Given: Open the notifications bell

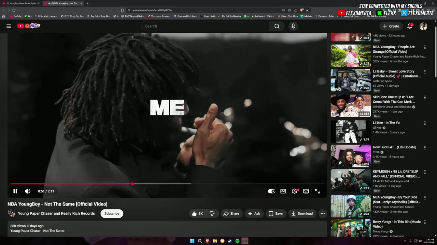Looking at the screenshot, I should click(x=410, y=26).
